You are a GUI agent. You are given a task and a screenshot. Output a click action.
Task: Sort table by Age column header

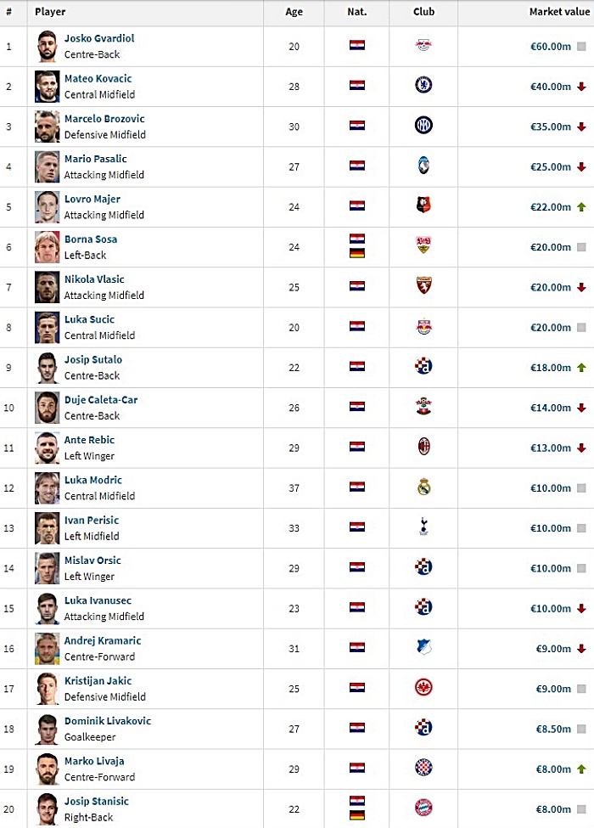coord(294,12)
